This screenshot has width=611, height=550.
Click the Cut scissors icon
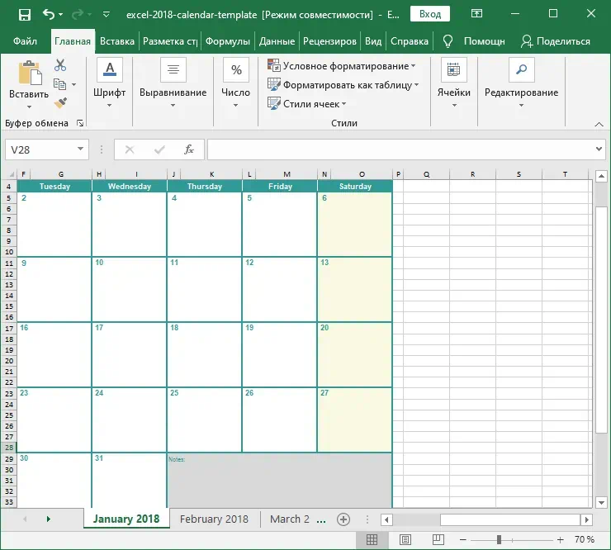(x=60, y=65)
